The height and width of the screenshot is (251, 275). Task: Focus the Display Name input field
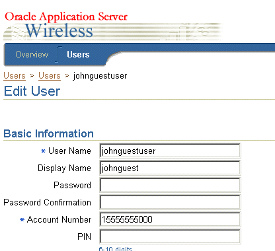tap(170, 168)
